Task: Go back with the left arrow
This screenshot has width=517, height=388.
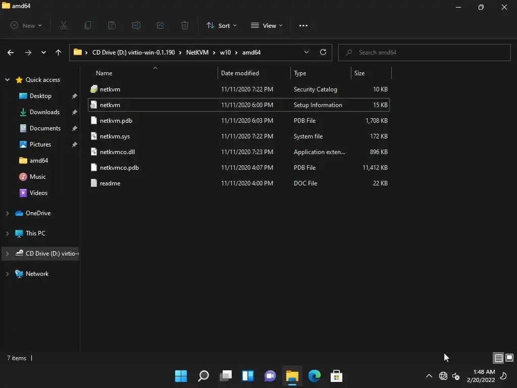Action: pyautogui.click(x=11, y=53)
